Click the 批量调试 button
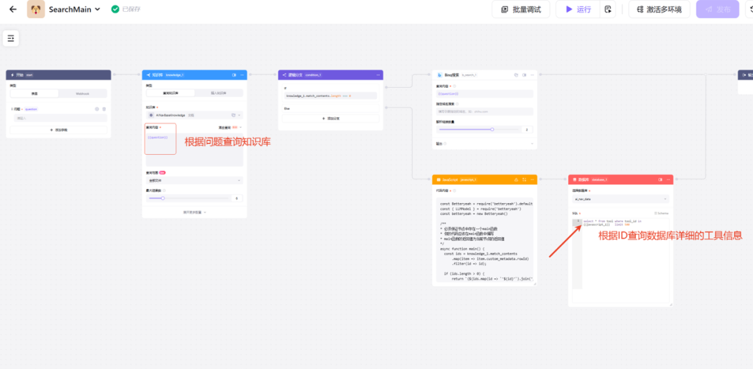This screenshot has height=369, width=753. point(520,9)
